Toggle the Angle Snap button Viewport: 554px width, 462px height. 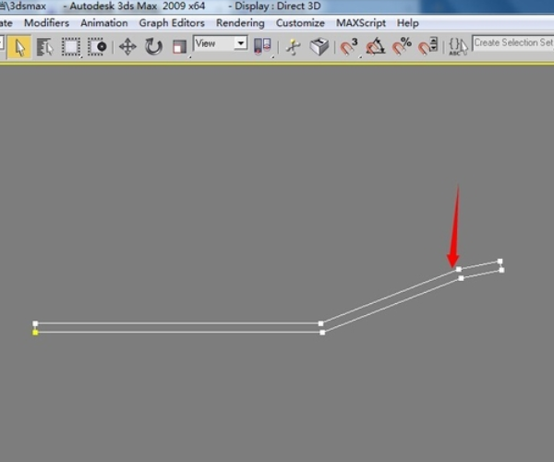(375, 47)
